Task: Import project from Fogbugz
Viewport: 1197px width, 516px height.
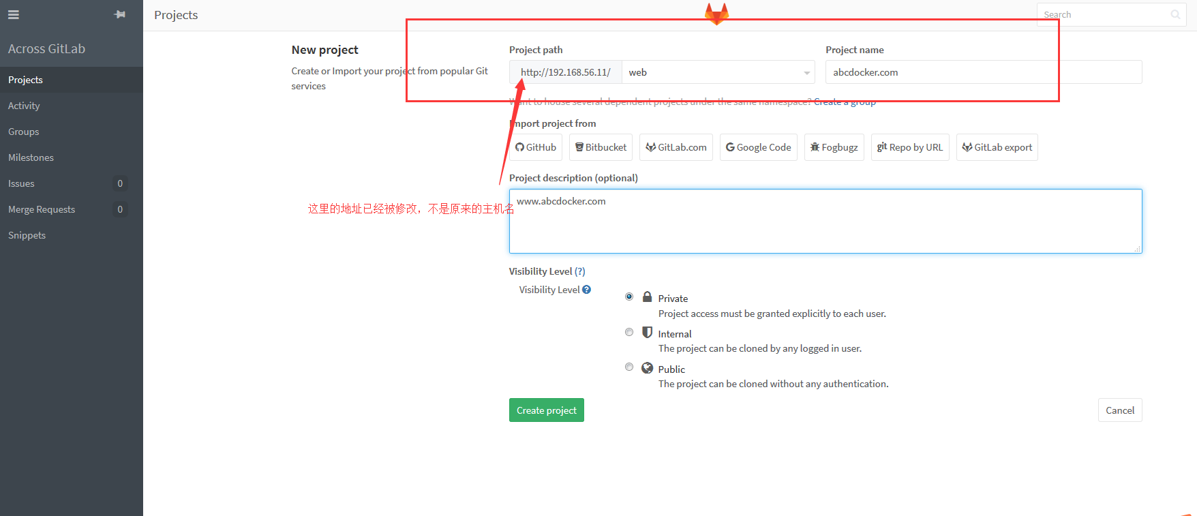Action: (x=834, y=147)
